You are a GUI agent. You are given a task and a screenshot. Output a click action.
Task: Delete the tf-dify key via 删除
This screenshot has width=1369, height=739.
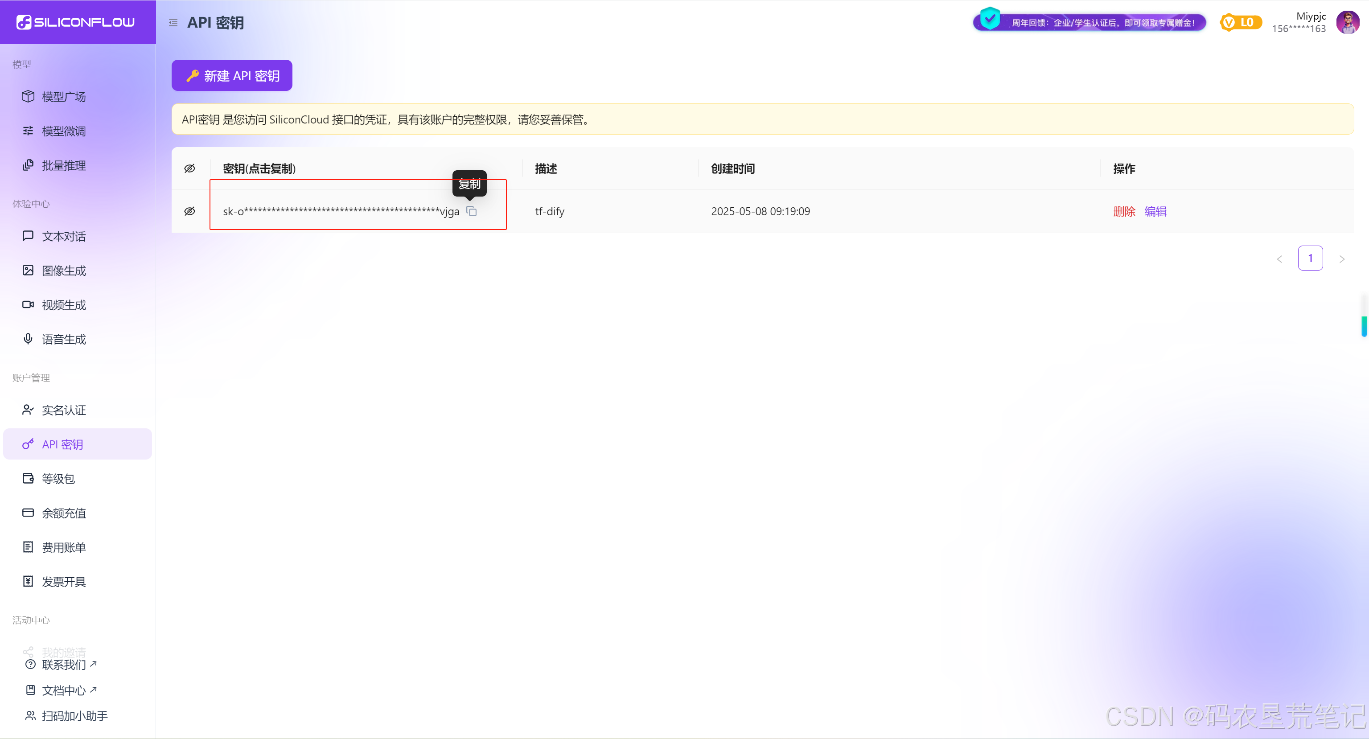coord(1123,211)
